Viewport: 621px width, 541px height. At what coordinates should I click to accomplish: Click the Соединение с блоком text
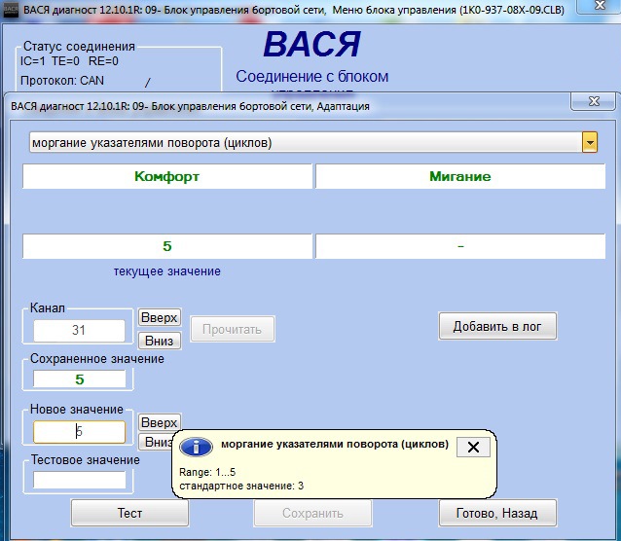coord(312,77)
